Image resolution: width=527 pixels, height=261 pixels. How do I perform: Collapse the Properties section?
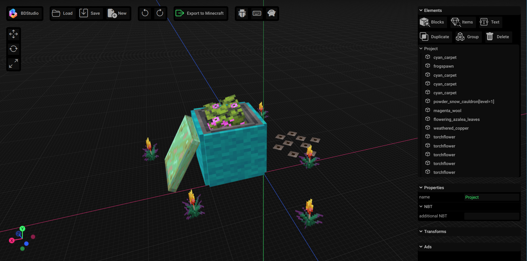coord(421,188)
